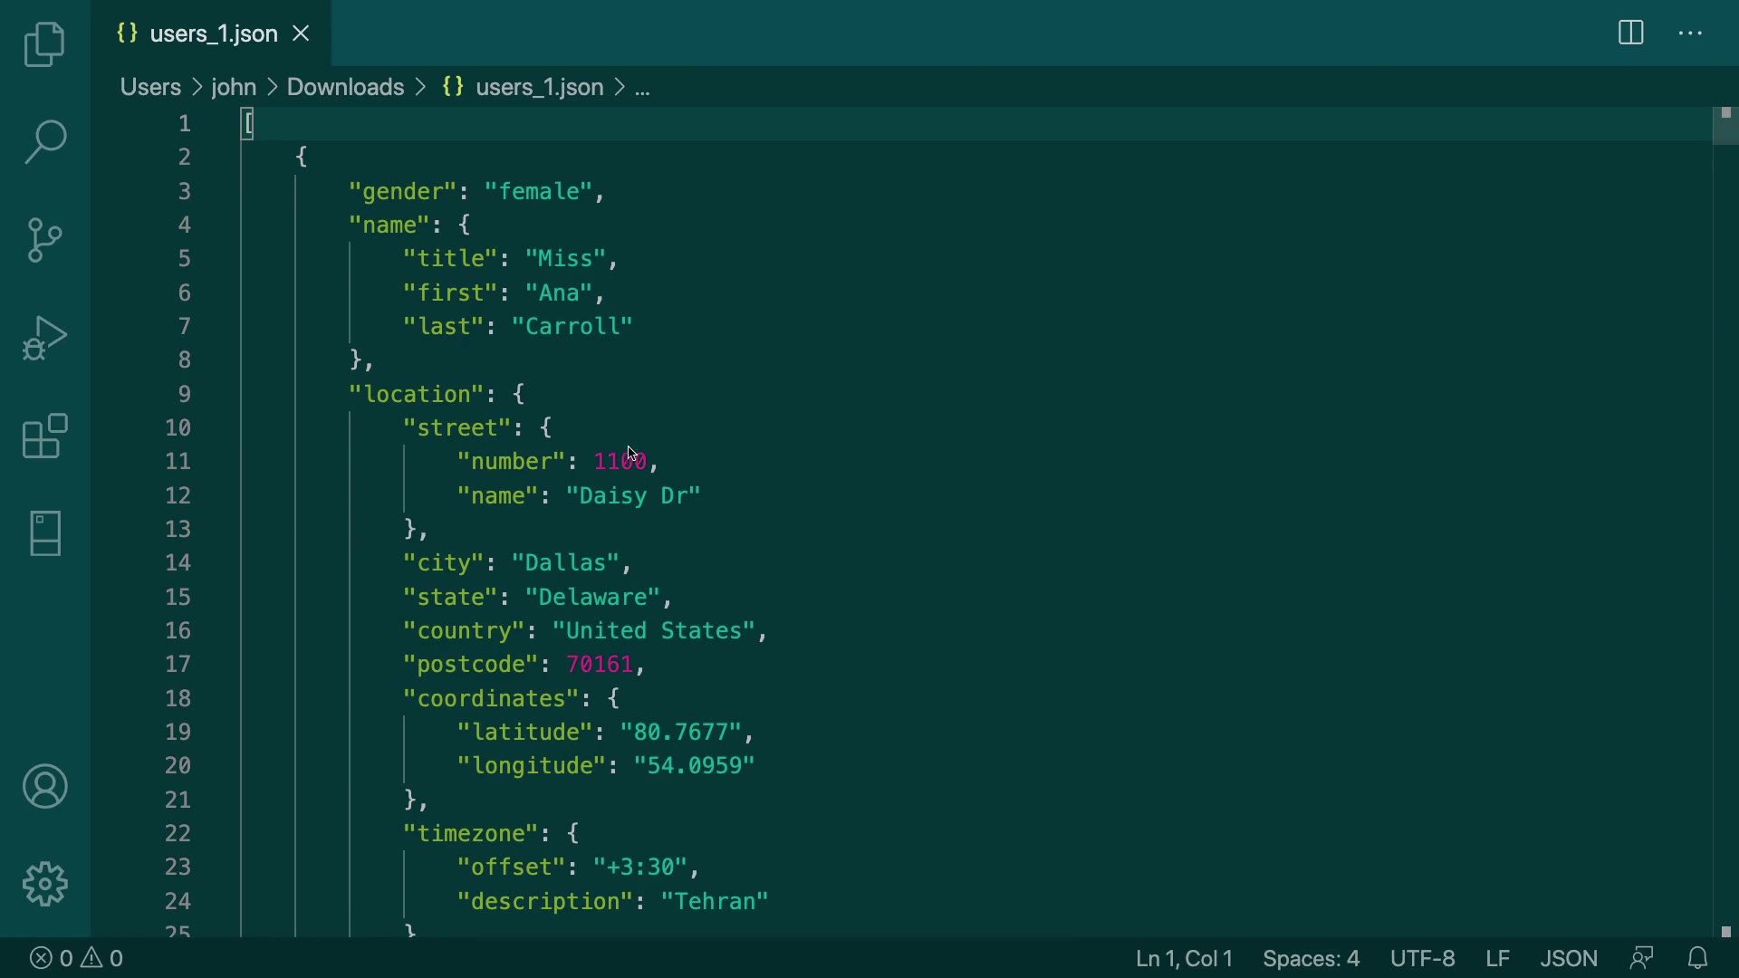Change Spaces: 4 indentation setting
Screen dimensions: 1739x978
pos(1311,958)
